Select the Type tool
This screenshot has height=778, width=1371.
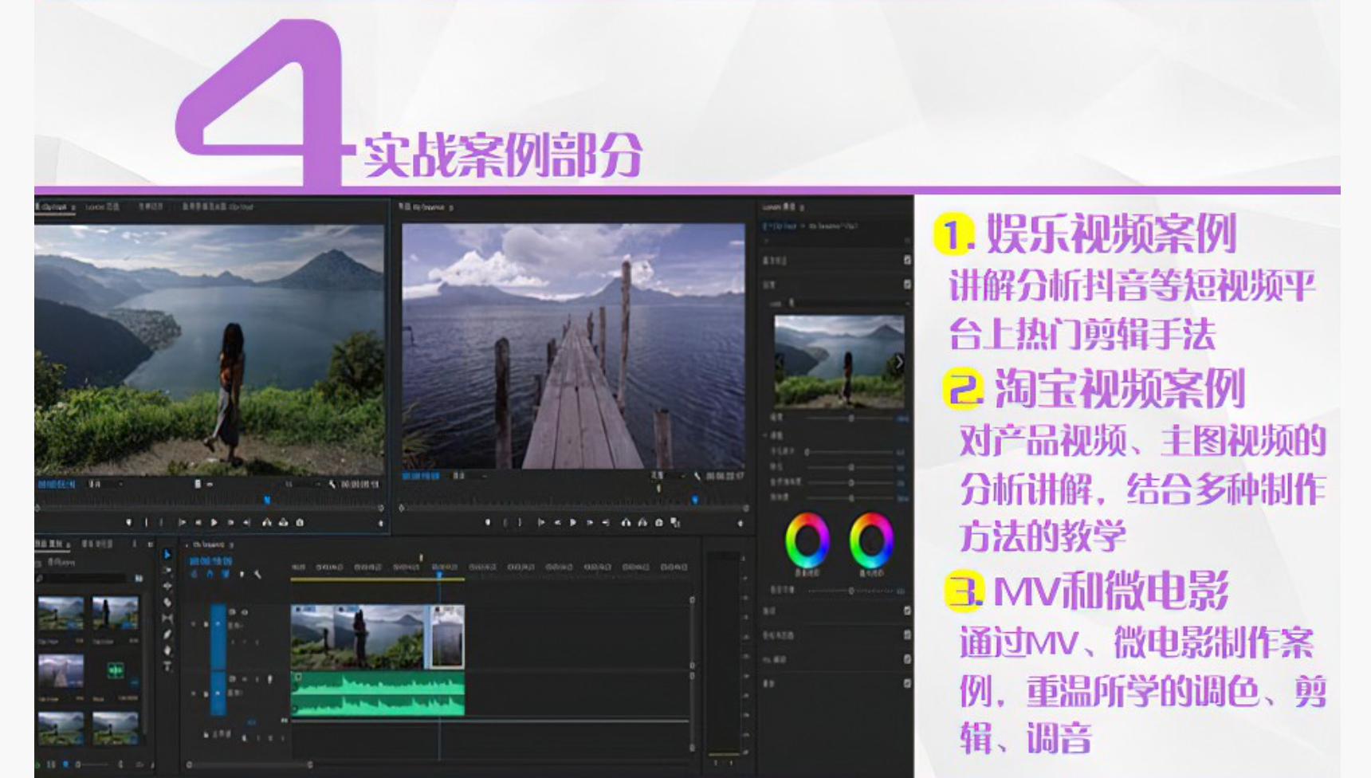click(x=167, y=666)
